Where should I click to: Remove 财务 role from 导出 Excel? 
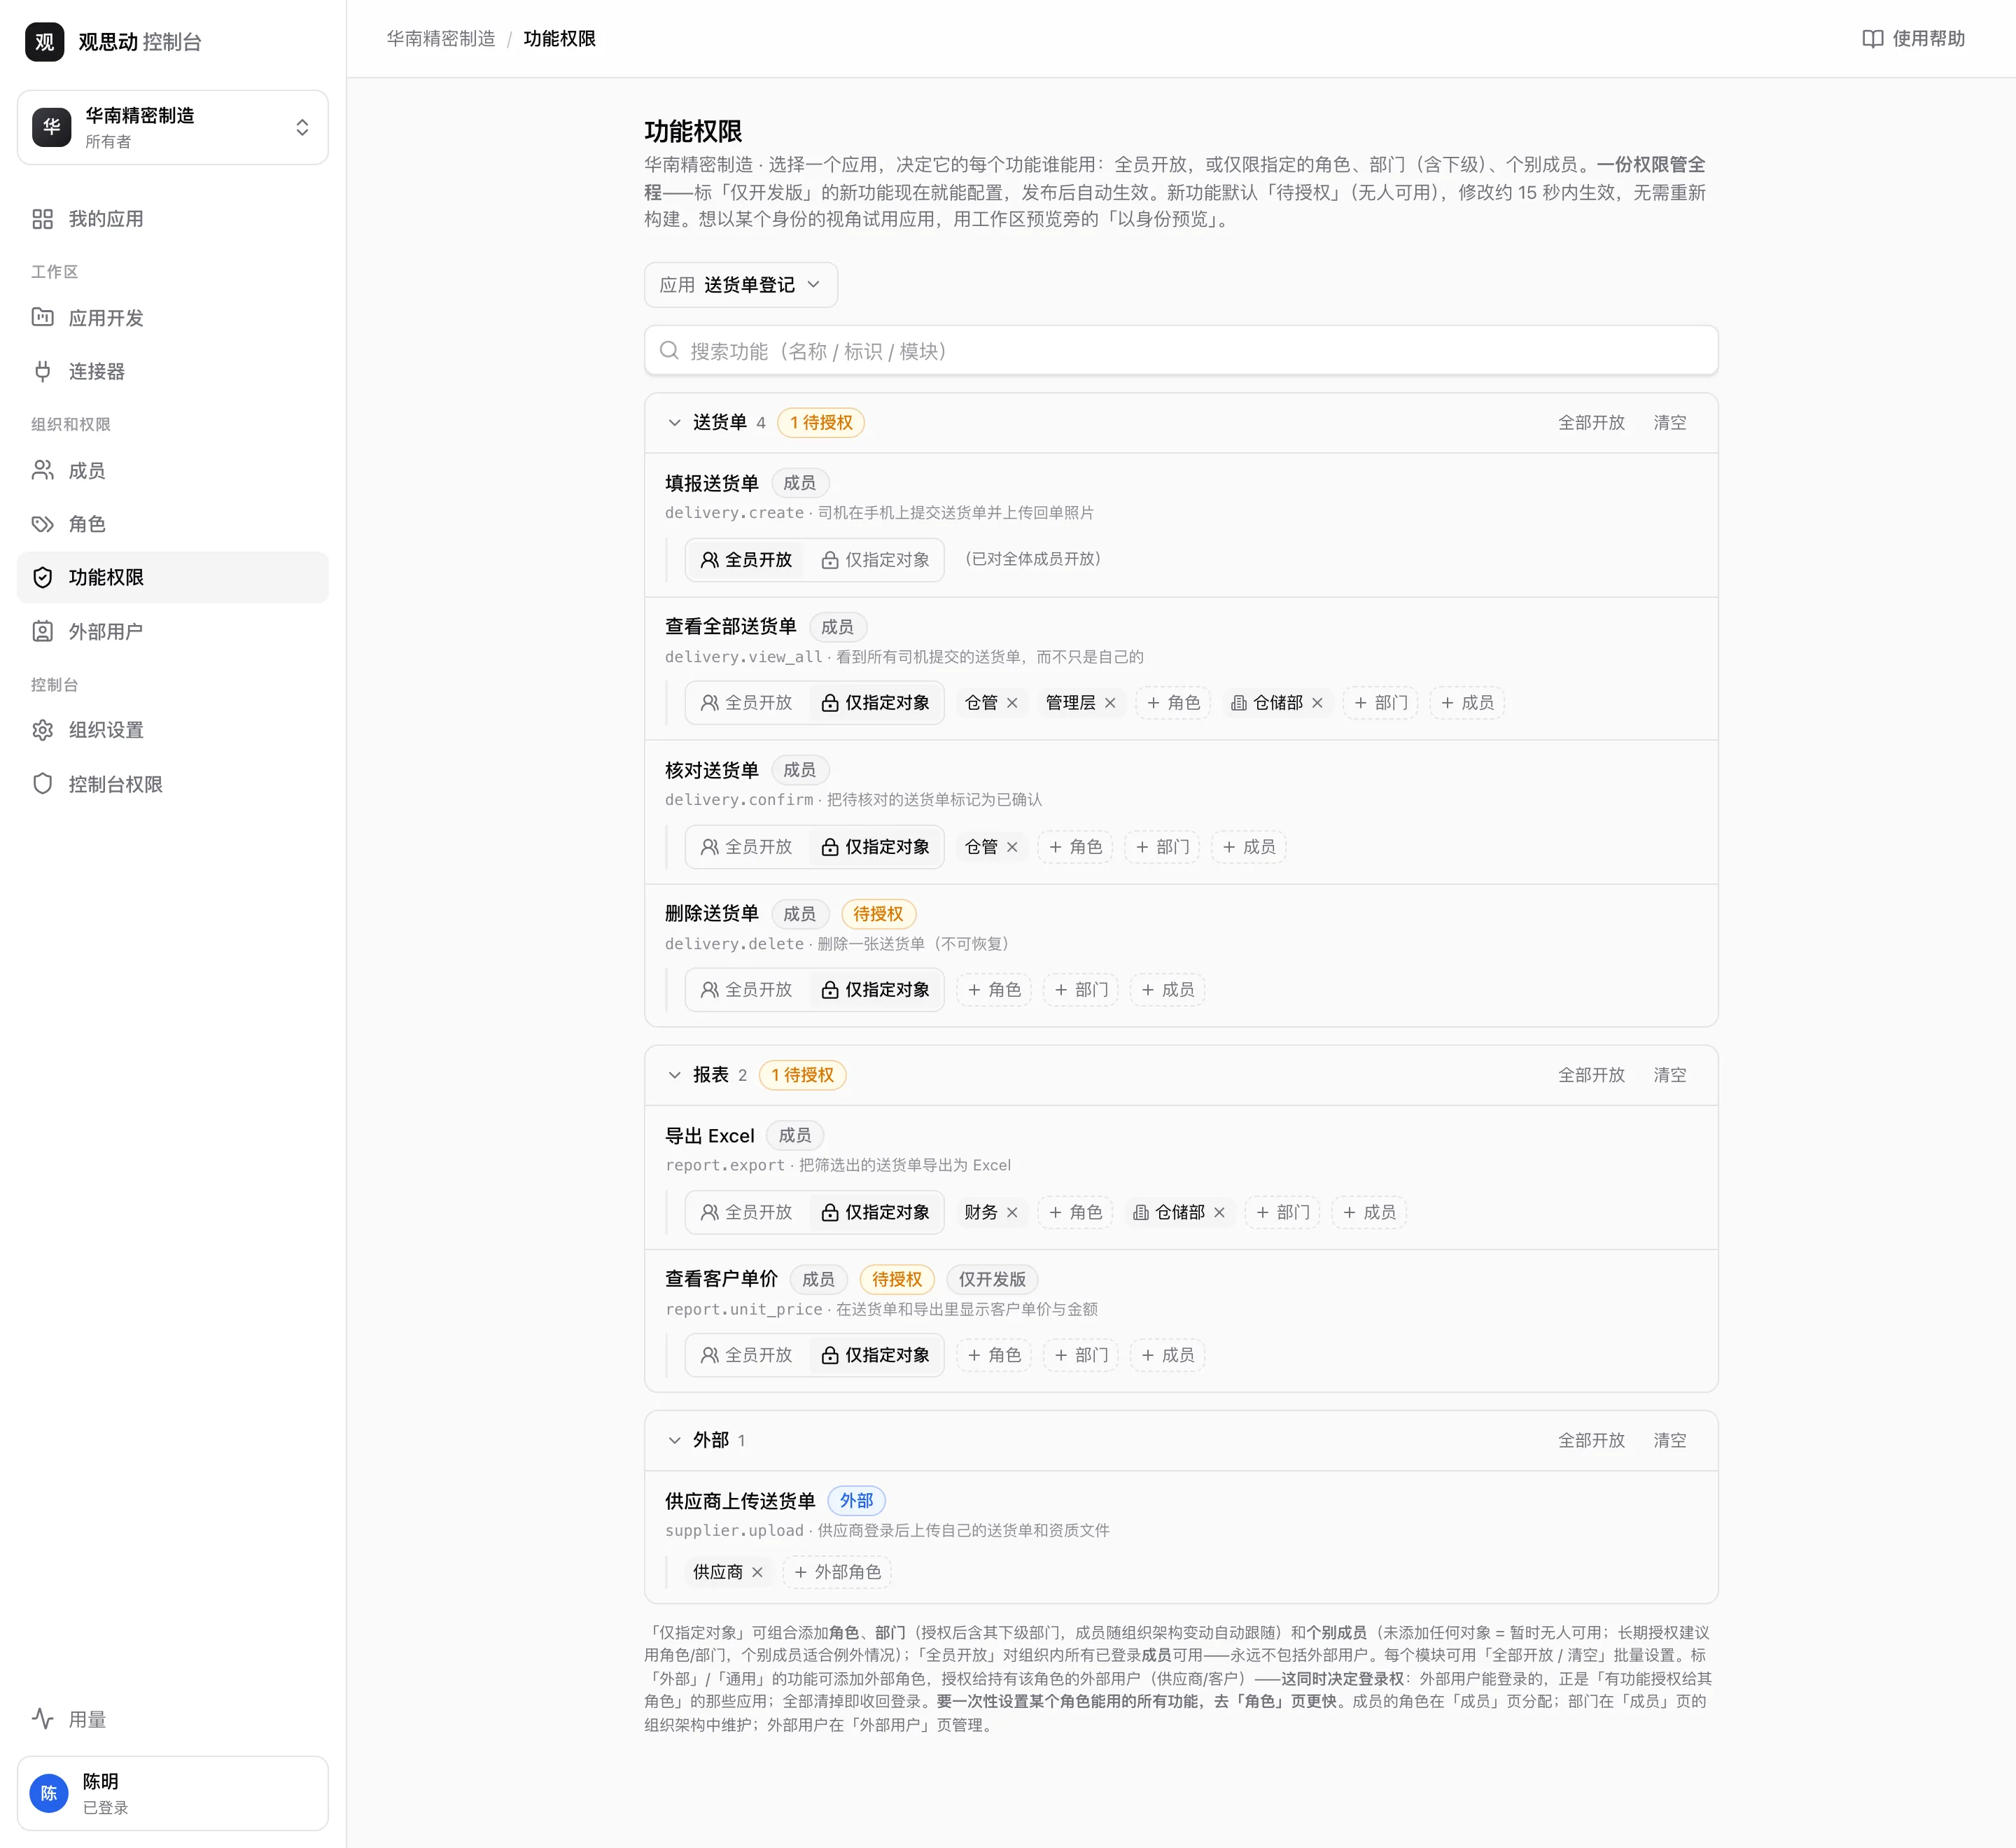pos(1012,1212)
